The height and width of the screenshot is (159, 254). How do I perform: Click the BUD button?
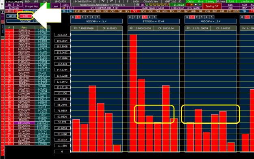tap(27, 2)
